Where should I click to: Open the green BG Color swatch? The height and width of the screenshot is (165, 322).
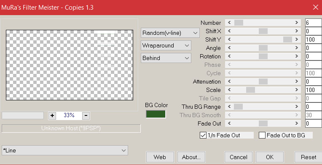pos(156,114)
